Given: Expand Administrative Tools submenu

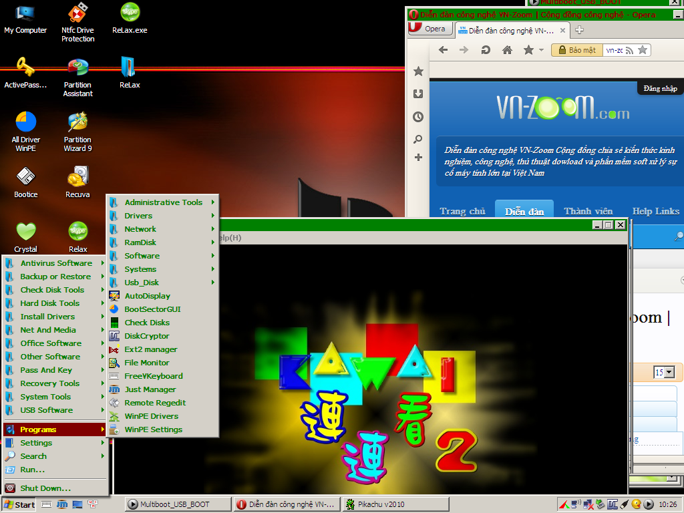Looking at the screenshot, I should [163, 202].
